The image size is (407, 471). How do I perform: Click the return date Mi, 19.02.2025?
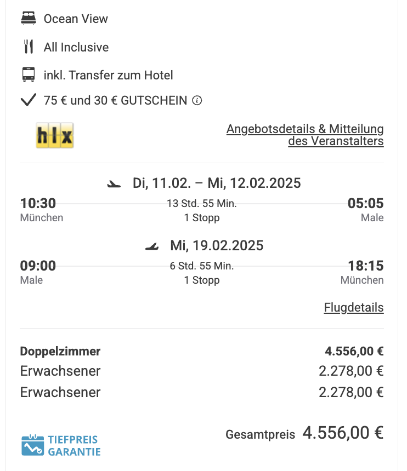pyautogui.click(x=217, y=246)
